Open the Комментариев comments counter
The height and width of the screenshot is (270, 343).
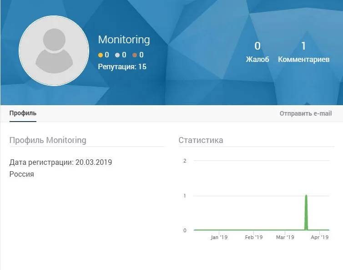(303, 52)
